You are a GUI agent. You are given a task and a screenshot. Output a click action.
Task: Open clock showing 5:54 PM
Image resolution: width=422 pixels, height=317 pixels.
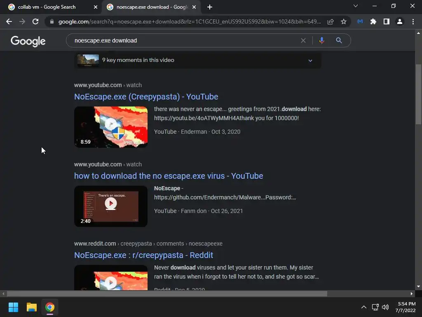coord(406,307)
